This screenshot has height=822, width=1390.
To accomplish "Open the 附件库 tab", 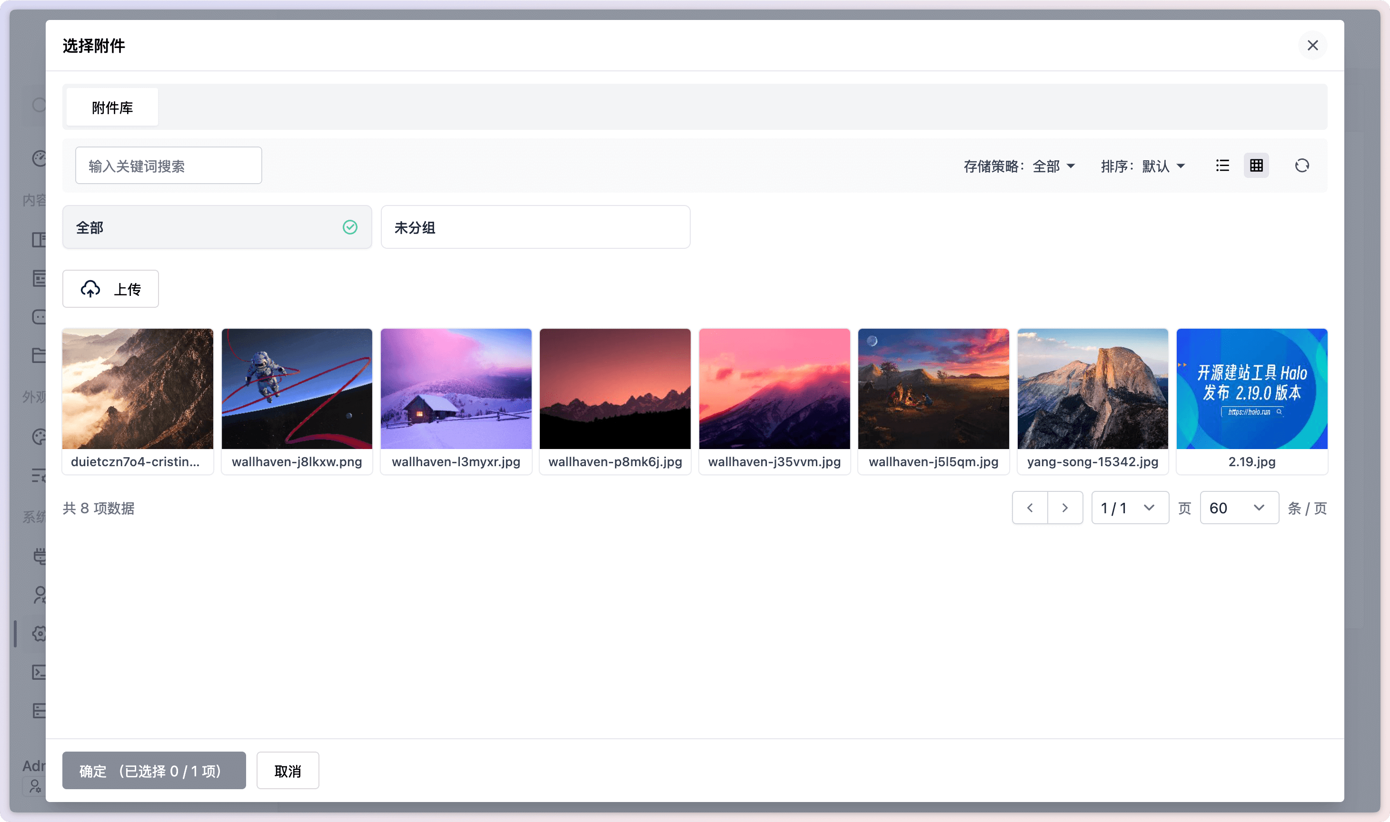I will pos(112,108).
